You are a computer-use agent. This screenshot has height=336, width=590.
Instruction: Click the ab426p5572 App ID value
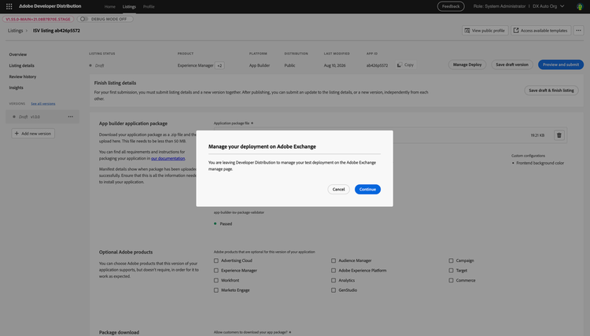pyautogui.click(x=377, y=65)
